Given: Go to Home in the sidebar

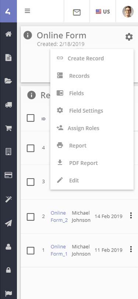Looking at the screenshot, I should coord(8,34).
